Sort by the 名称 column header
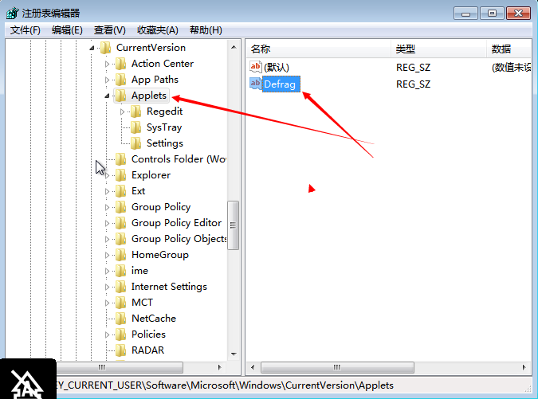The height and width of the screenshot is (399, 538). pyautogui.click(x=318, y=49)
